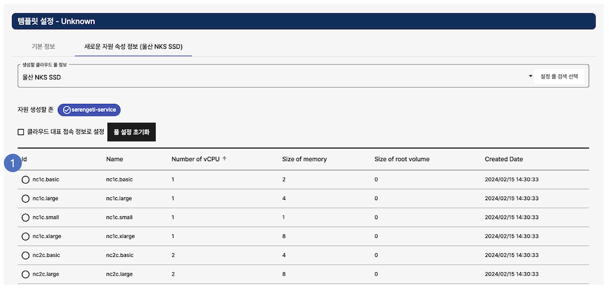The image size is (609, 297).
Task: Click the serengeti-service zone chip
Action: (x=90, y=110)
